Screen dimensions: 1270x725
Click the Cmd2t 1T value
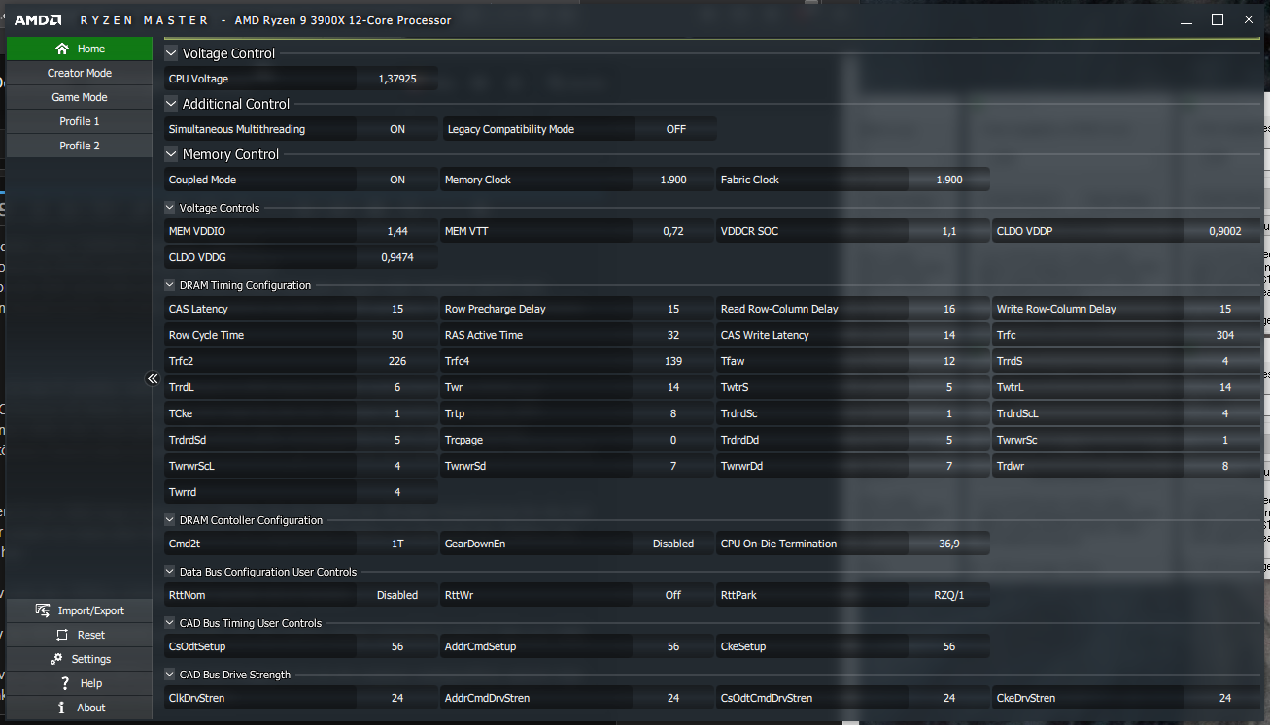tap(397, 544)
